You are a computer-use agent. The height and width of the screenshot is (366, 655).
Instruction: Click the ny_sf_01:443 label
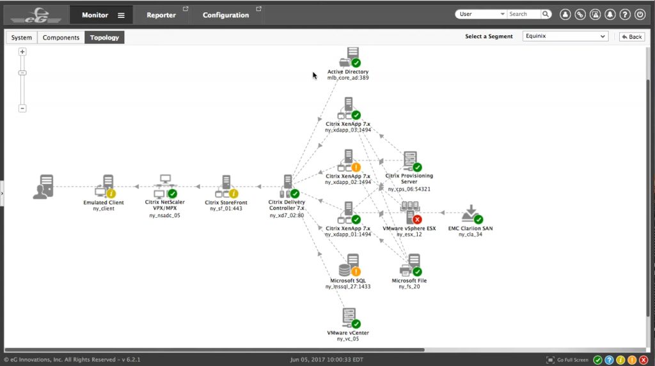(x=226, y=209)
